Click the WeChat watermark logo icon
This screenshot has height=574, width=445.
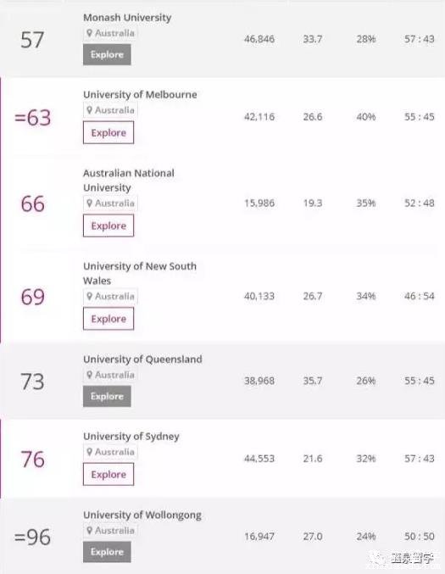pyautogui.click(x=378, y=558)
